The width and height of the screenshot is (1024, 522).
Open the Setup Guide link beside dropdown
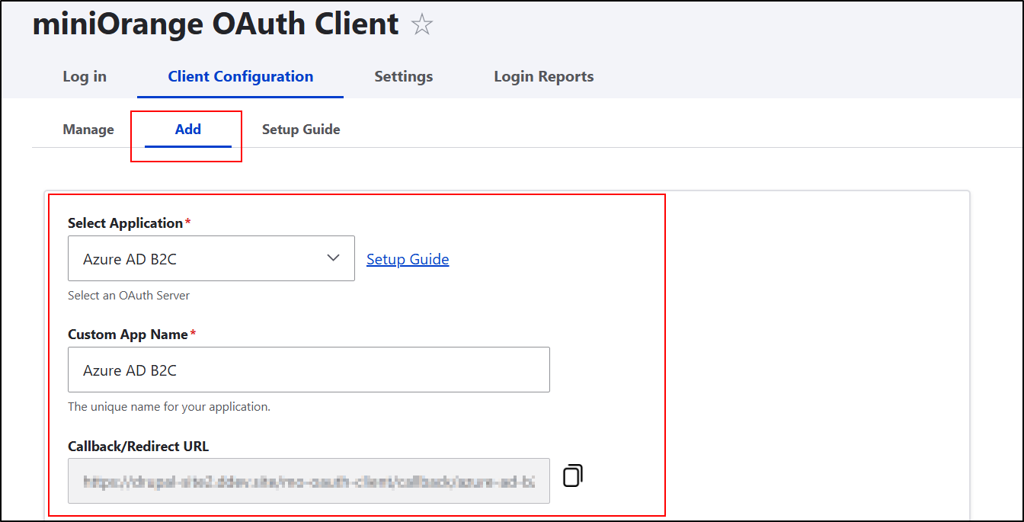tap(408, 259)
